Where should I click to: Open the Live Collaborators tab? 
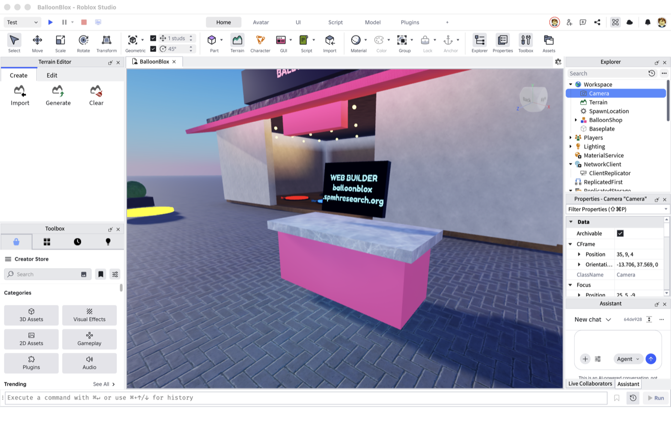590,384
